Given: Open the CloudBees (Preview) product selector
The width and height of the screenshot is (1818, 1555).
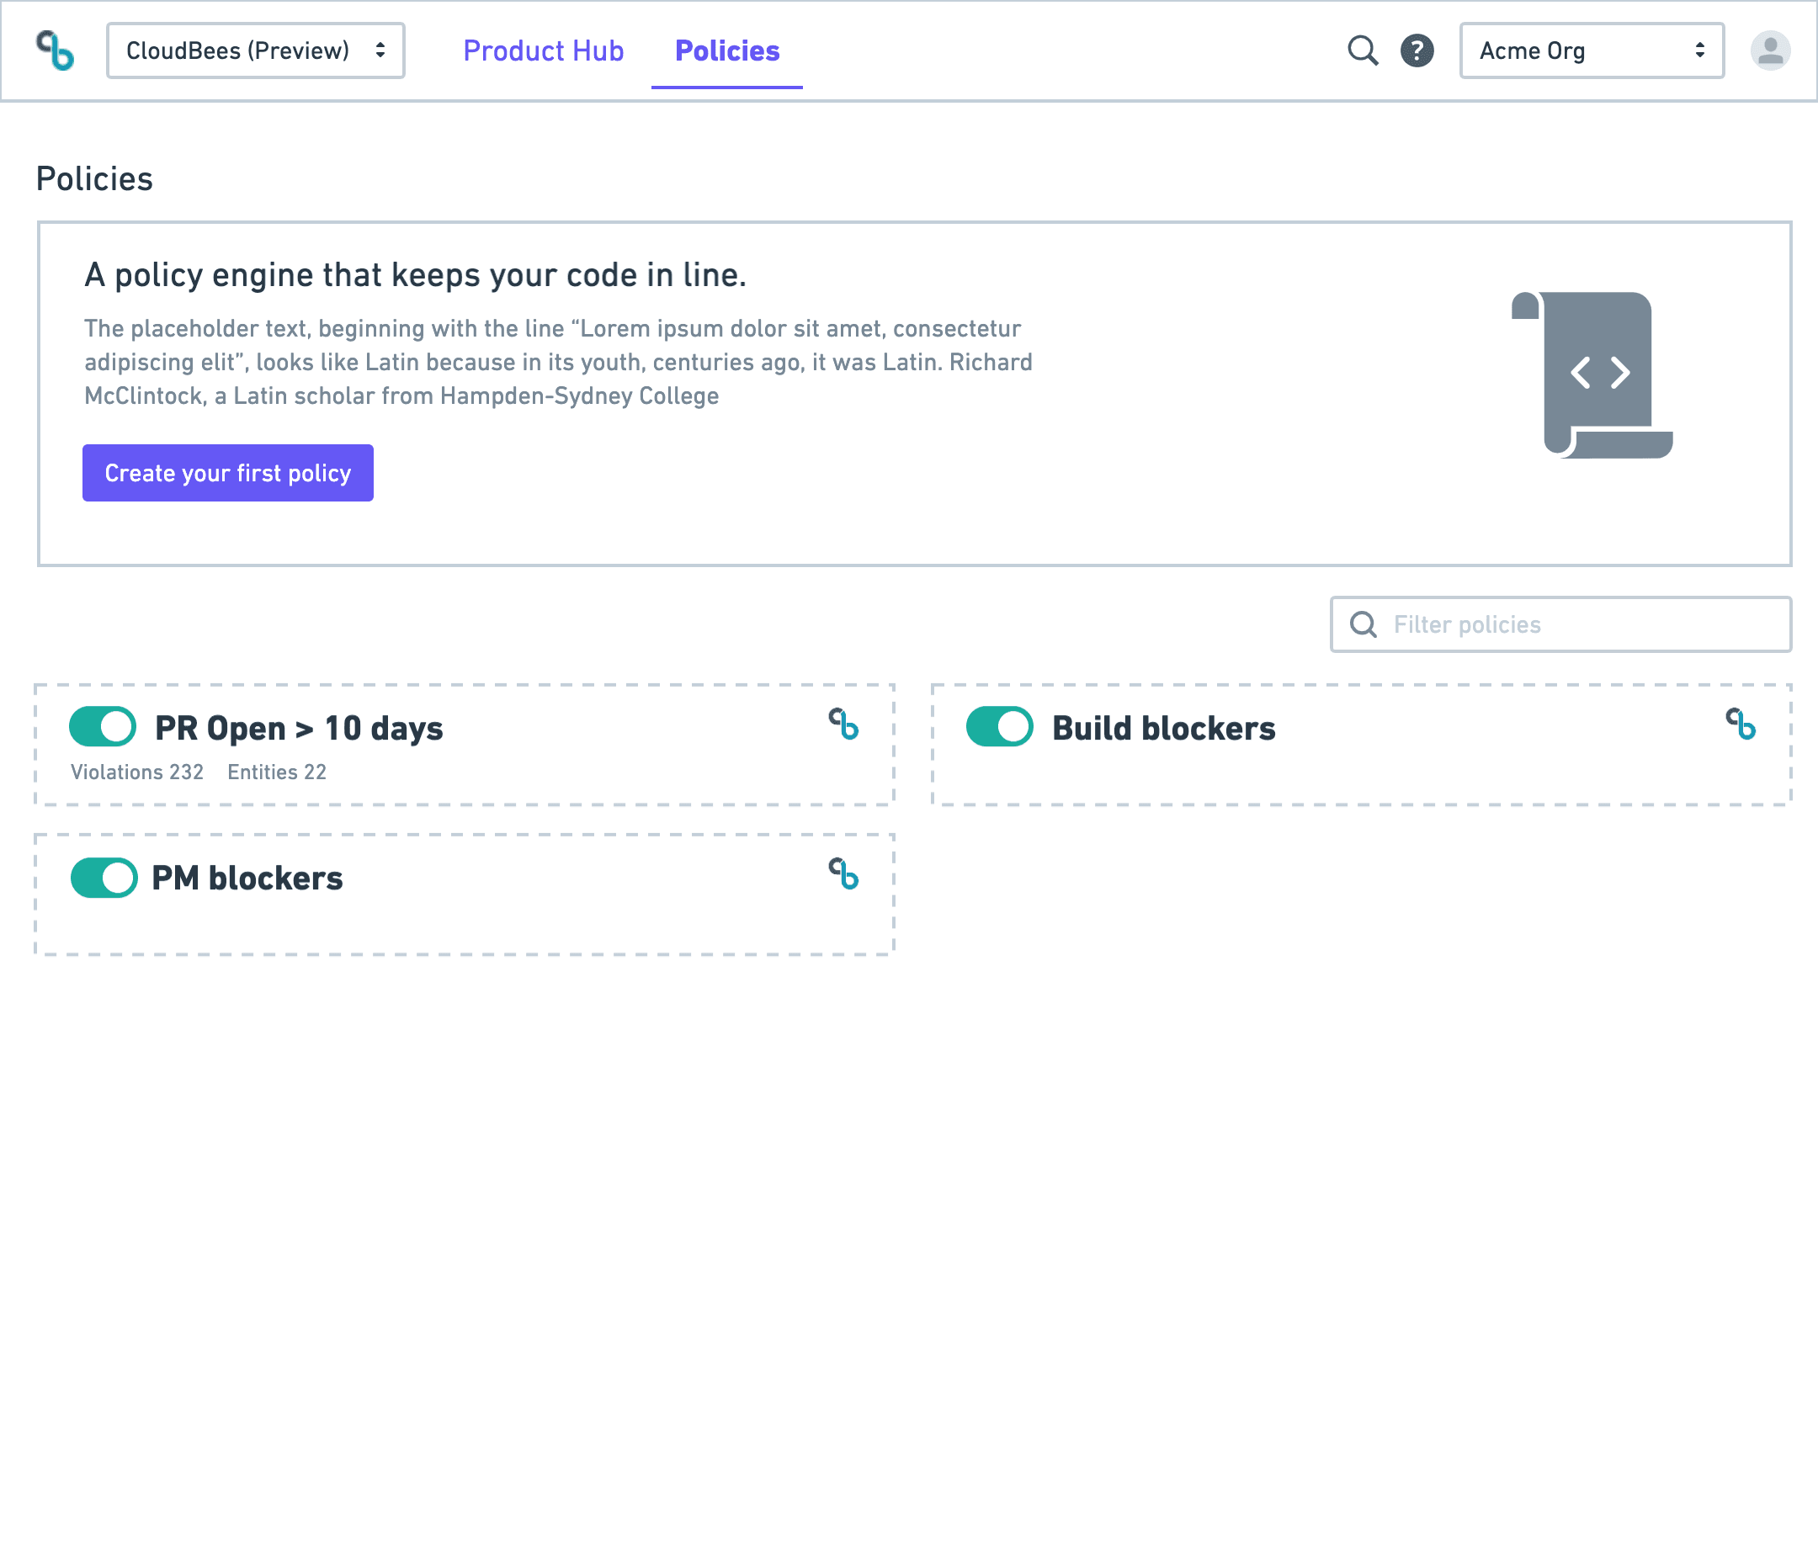Looking at the screenshot, I should tap(254, 50).
